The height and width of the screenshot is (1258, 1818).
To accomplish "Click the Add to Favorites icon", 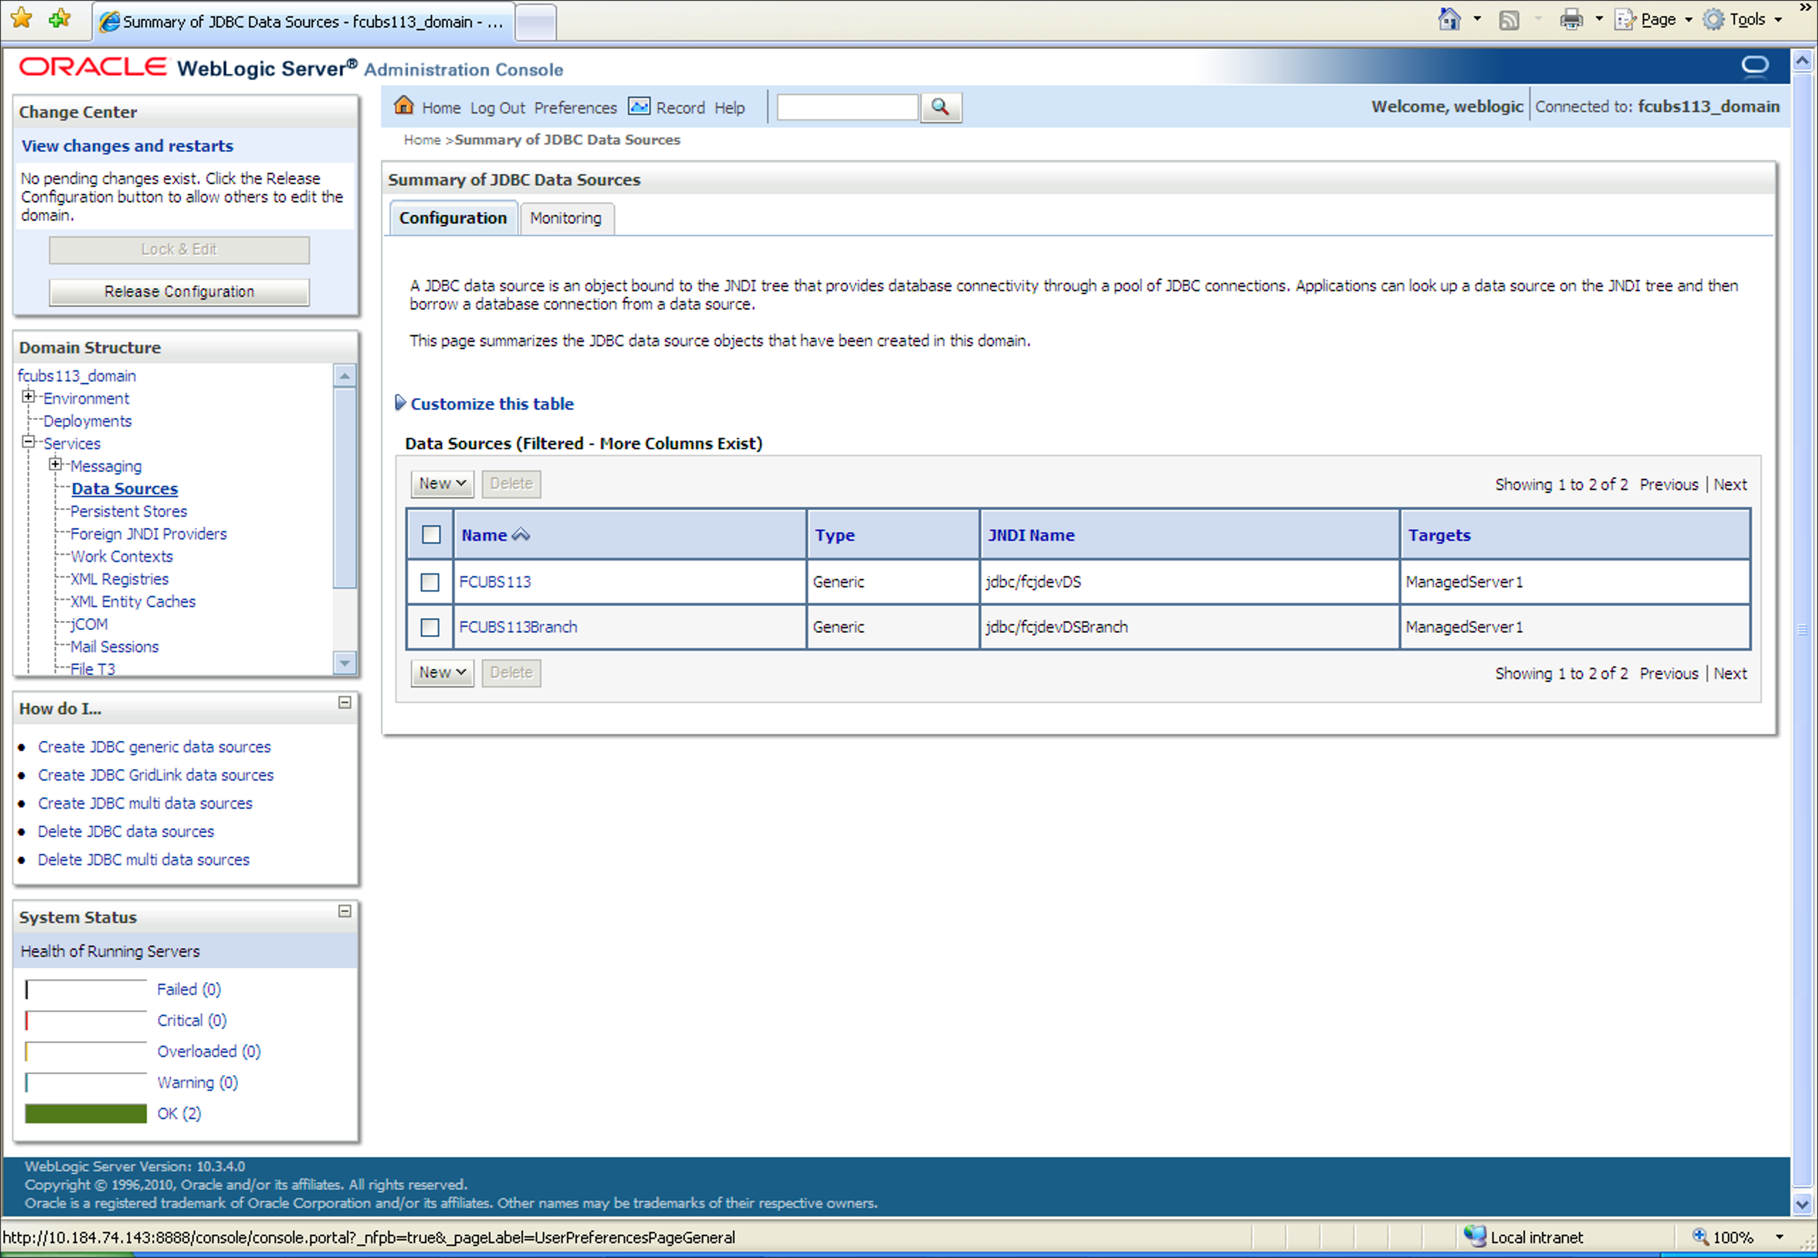I will [x=59, y=19].
